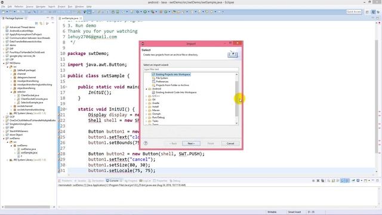The image size is (382, 215).
Task: Click Collapse All in Package Explorer
Action: [x=36, y=23]
